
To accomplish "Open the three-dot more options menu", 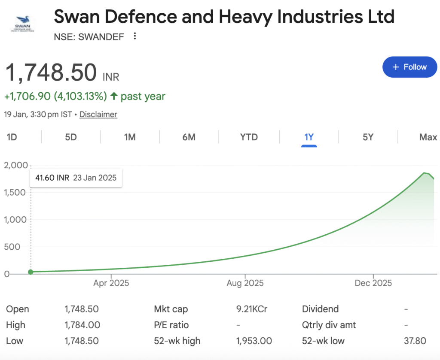I will pyautogui.click(x=135, y=36).
